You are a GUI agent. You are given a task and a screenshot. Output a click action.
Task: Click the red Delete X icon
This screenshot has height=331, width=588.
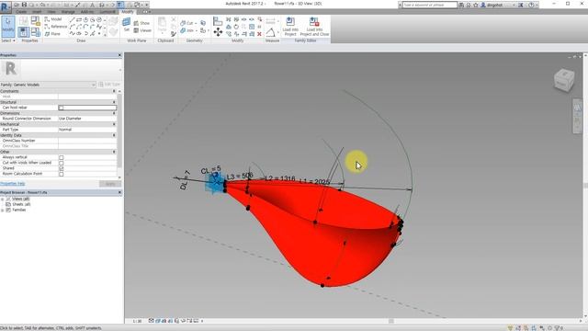tap(259, 34)
